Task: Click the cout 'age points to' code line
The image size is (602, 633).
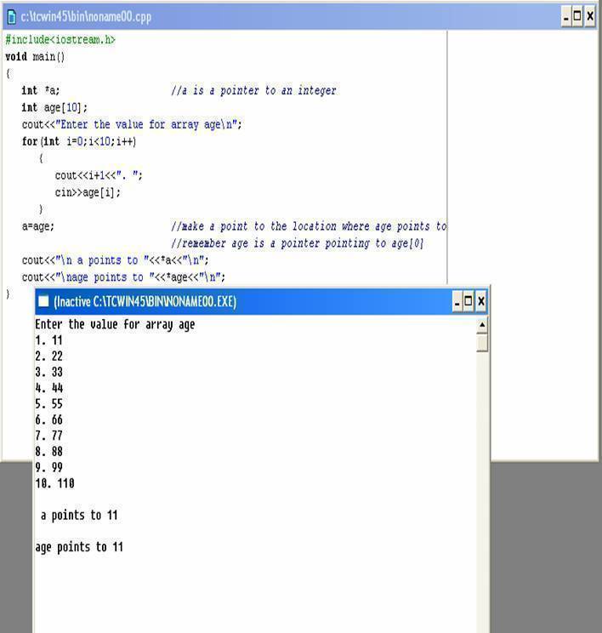Action: tap(123, 277)
